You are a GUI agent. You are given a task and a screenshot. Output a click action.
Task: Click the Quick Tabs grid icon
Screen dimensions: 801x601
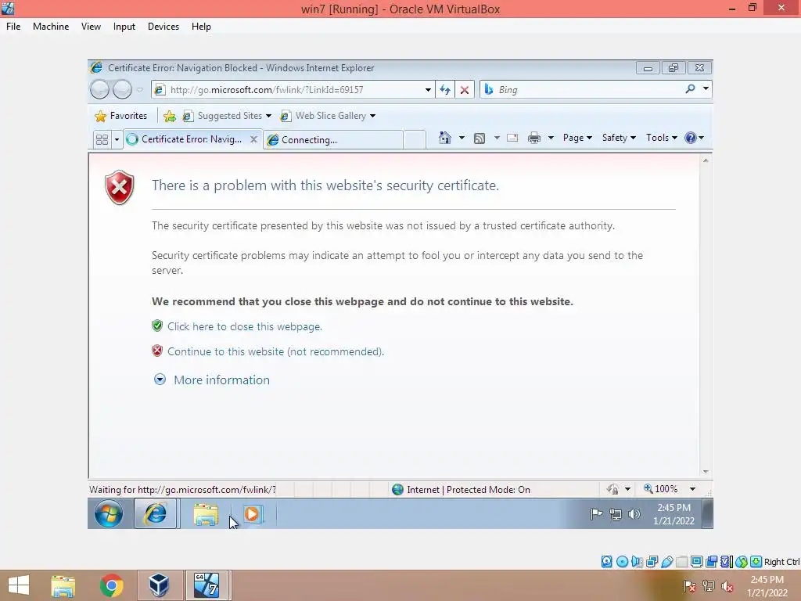(102, 139)
